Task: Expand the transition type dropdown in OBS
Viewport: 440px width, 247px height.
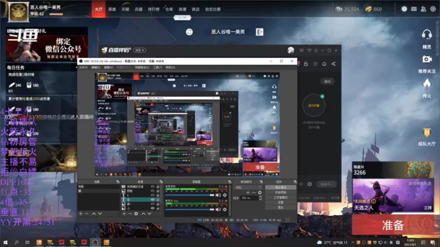Action: [249, 187]
